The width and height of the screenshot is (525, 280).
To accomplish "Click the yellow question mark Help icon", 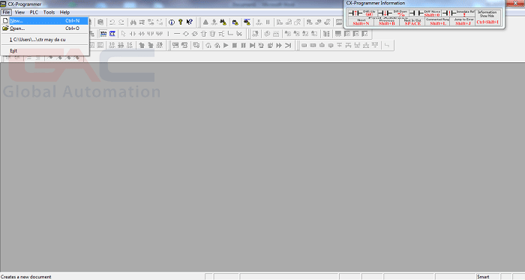I will 181,22.
